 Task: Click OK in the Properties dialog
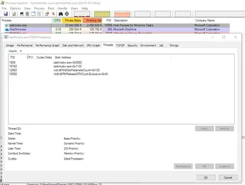point(206,177)
